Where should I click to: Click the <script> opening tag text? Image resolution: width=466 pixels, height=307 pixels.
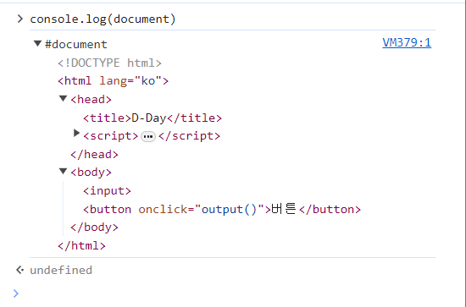point(110,136)
